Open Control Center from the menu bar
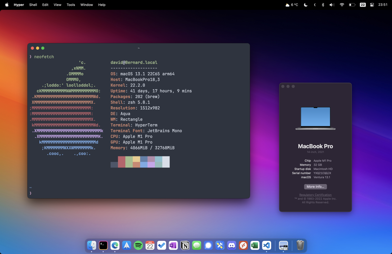 [372, 4]
